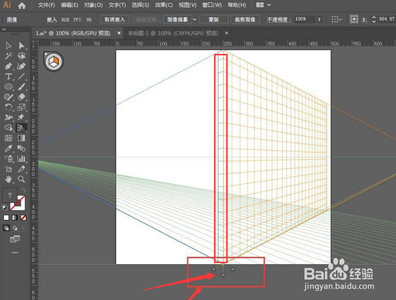Click the 蒙版 button
The height and width of the screenshot is (300, 396).
[214, 19]
